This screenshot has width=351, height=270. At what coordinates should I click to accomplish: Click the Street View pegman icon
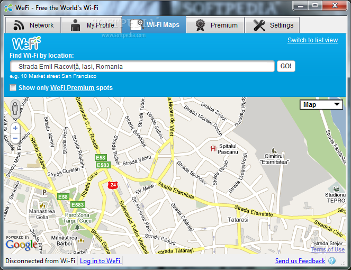point(15,109)
